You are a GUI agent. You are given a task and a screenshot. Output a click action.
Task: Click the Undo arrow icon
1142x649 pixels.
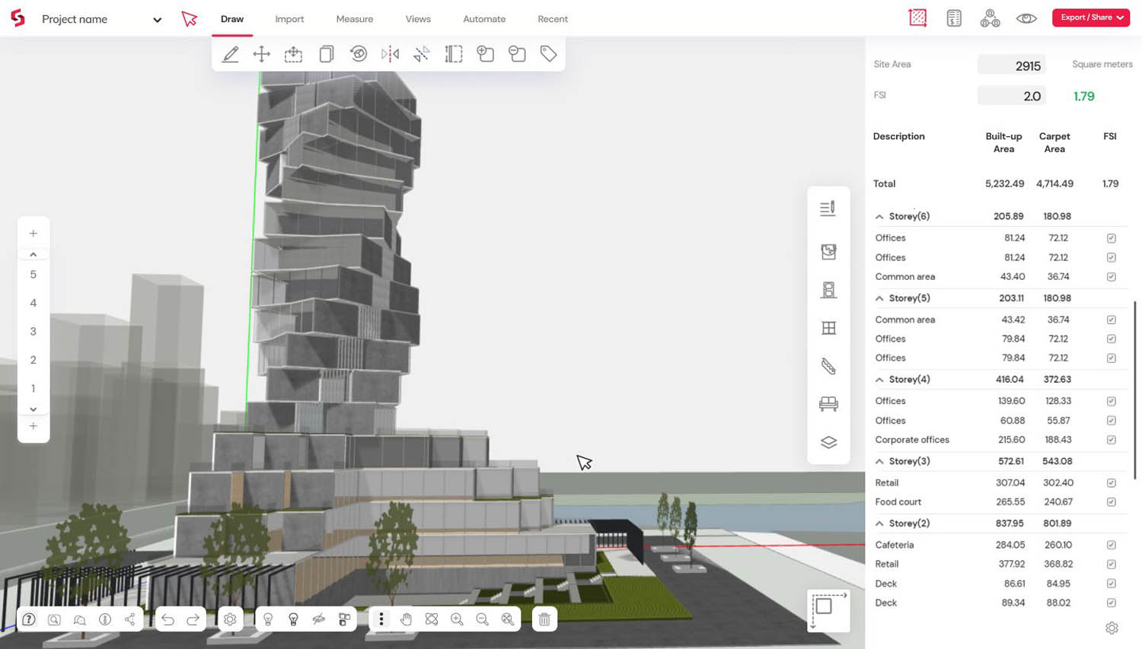[x=168, y=619]
